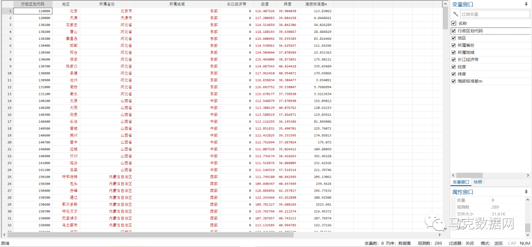Uncheck the 所属省份 variable checkbox
This screenshot has height=247, width=532.
point(454,45)
